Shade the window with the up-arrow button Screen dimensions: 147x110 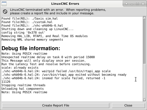126,4
